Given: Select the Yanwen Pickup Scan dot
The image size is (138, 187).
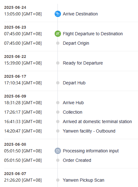Looking at the screenshot, I should [58, 180].
